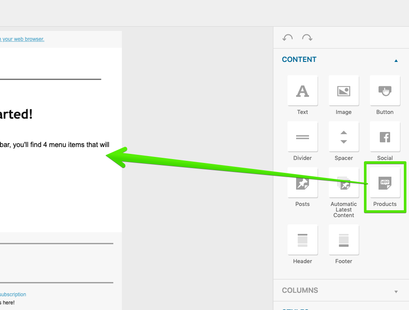Open the COLUMNS panel heading

click(x=300, y=291)
